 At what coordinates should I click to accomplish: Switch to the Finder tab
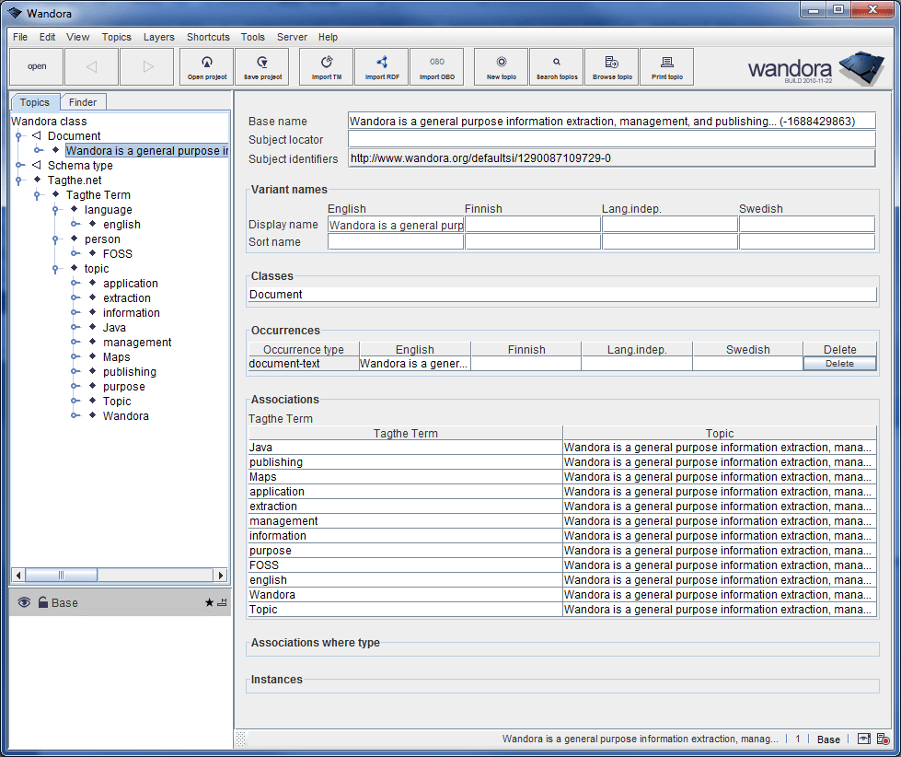coord(83,102)
